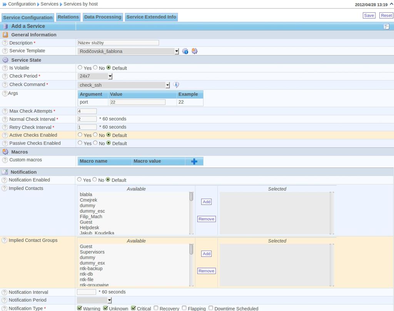This screenshot has width=394, height=311.
Task: Click the Implied Contacts available list scrollbar
Action: (191, 213)
